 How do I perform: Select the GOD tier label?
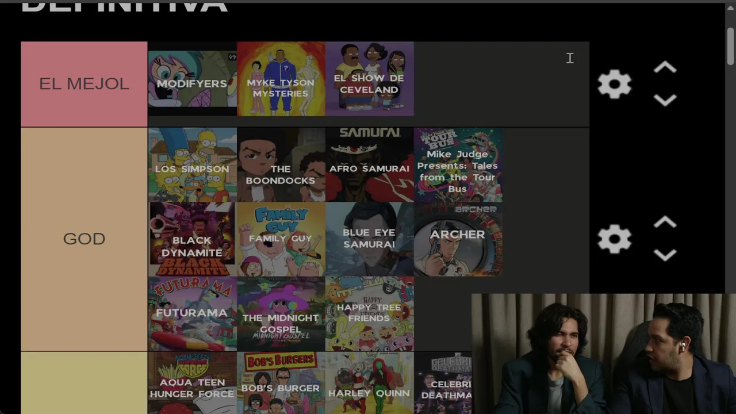tap(84, 239)
